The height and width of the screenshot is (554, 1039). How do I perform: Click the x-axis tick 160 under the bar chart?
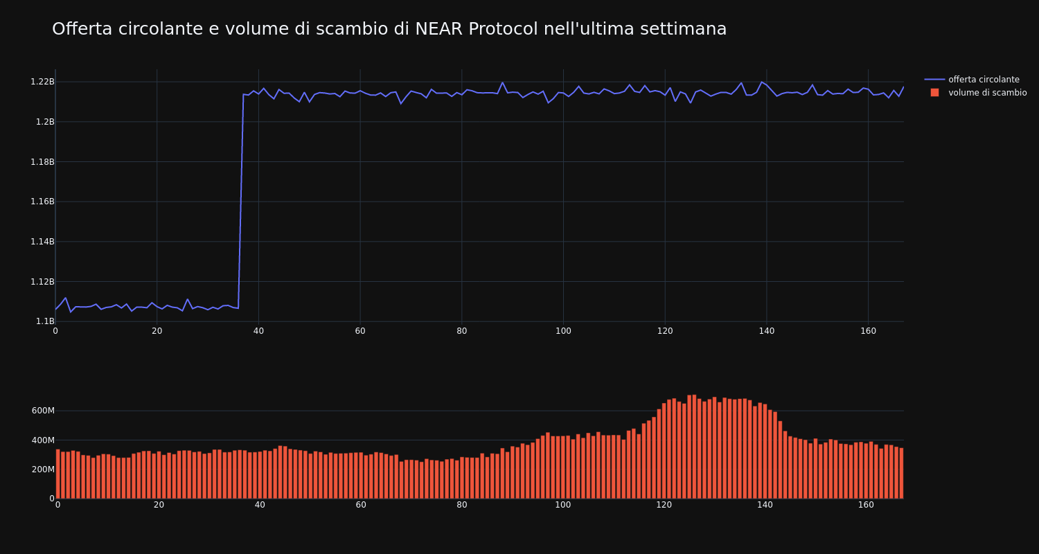pos(866,505)
